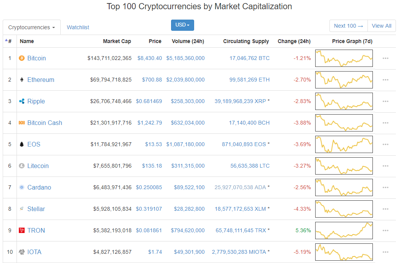The image size is (399, 263).
Task: Open the more-options dots for Ethereum row
Action: click(x=385, y=80)
